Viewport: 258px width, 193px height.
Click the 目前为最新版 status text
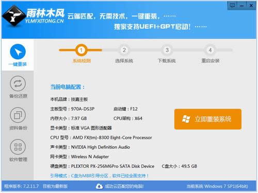[x=55, y=186]
